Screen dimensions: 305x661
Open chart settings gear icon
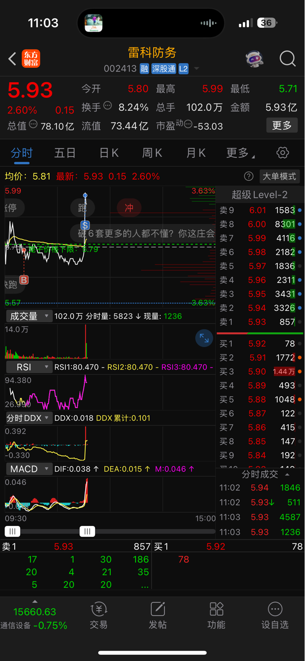pos(282,153)
